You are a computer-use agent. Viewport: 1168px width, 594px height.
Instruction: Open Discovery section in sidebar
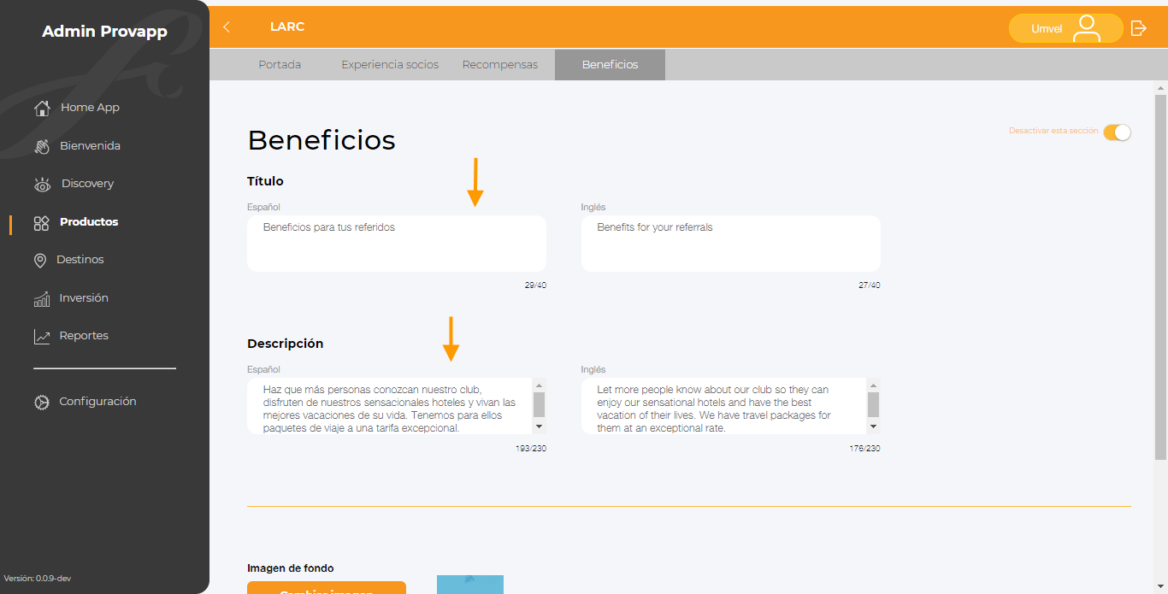pos(87,184)
